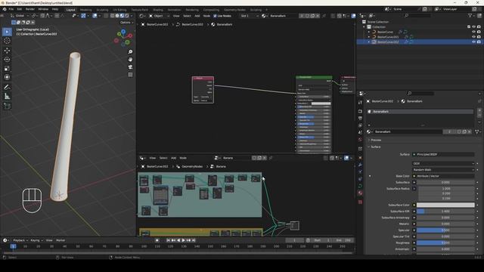Open the Object Data properties tab icon
484x272 pixels.
[x=360, y=186]
